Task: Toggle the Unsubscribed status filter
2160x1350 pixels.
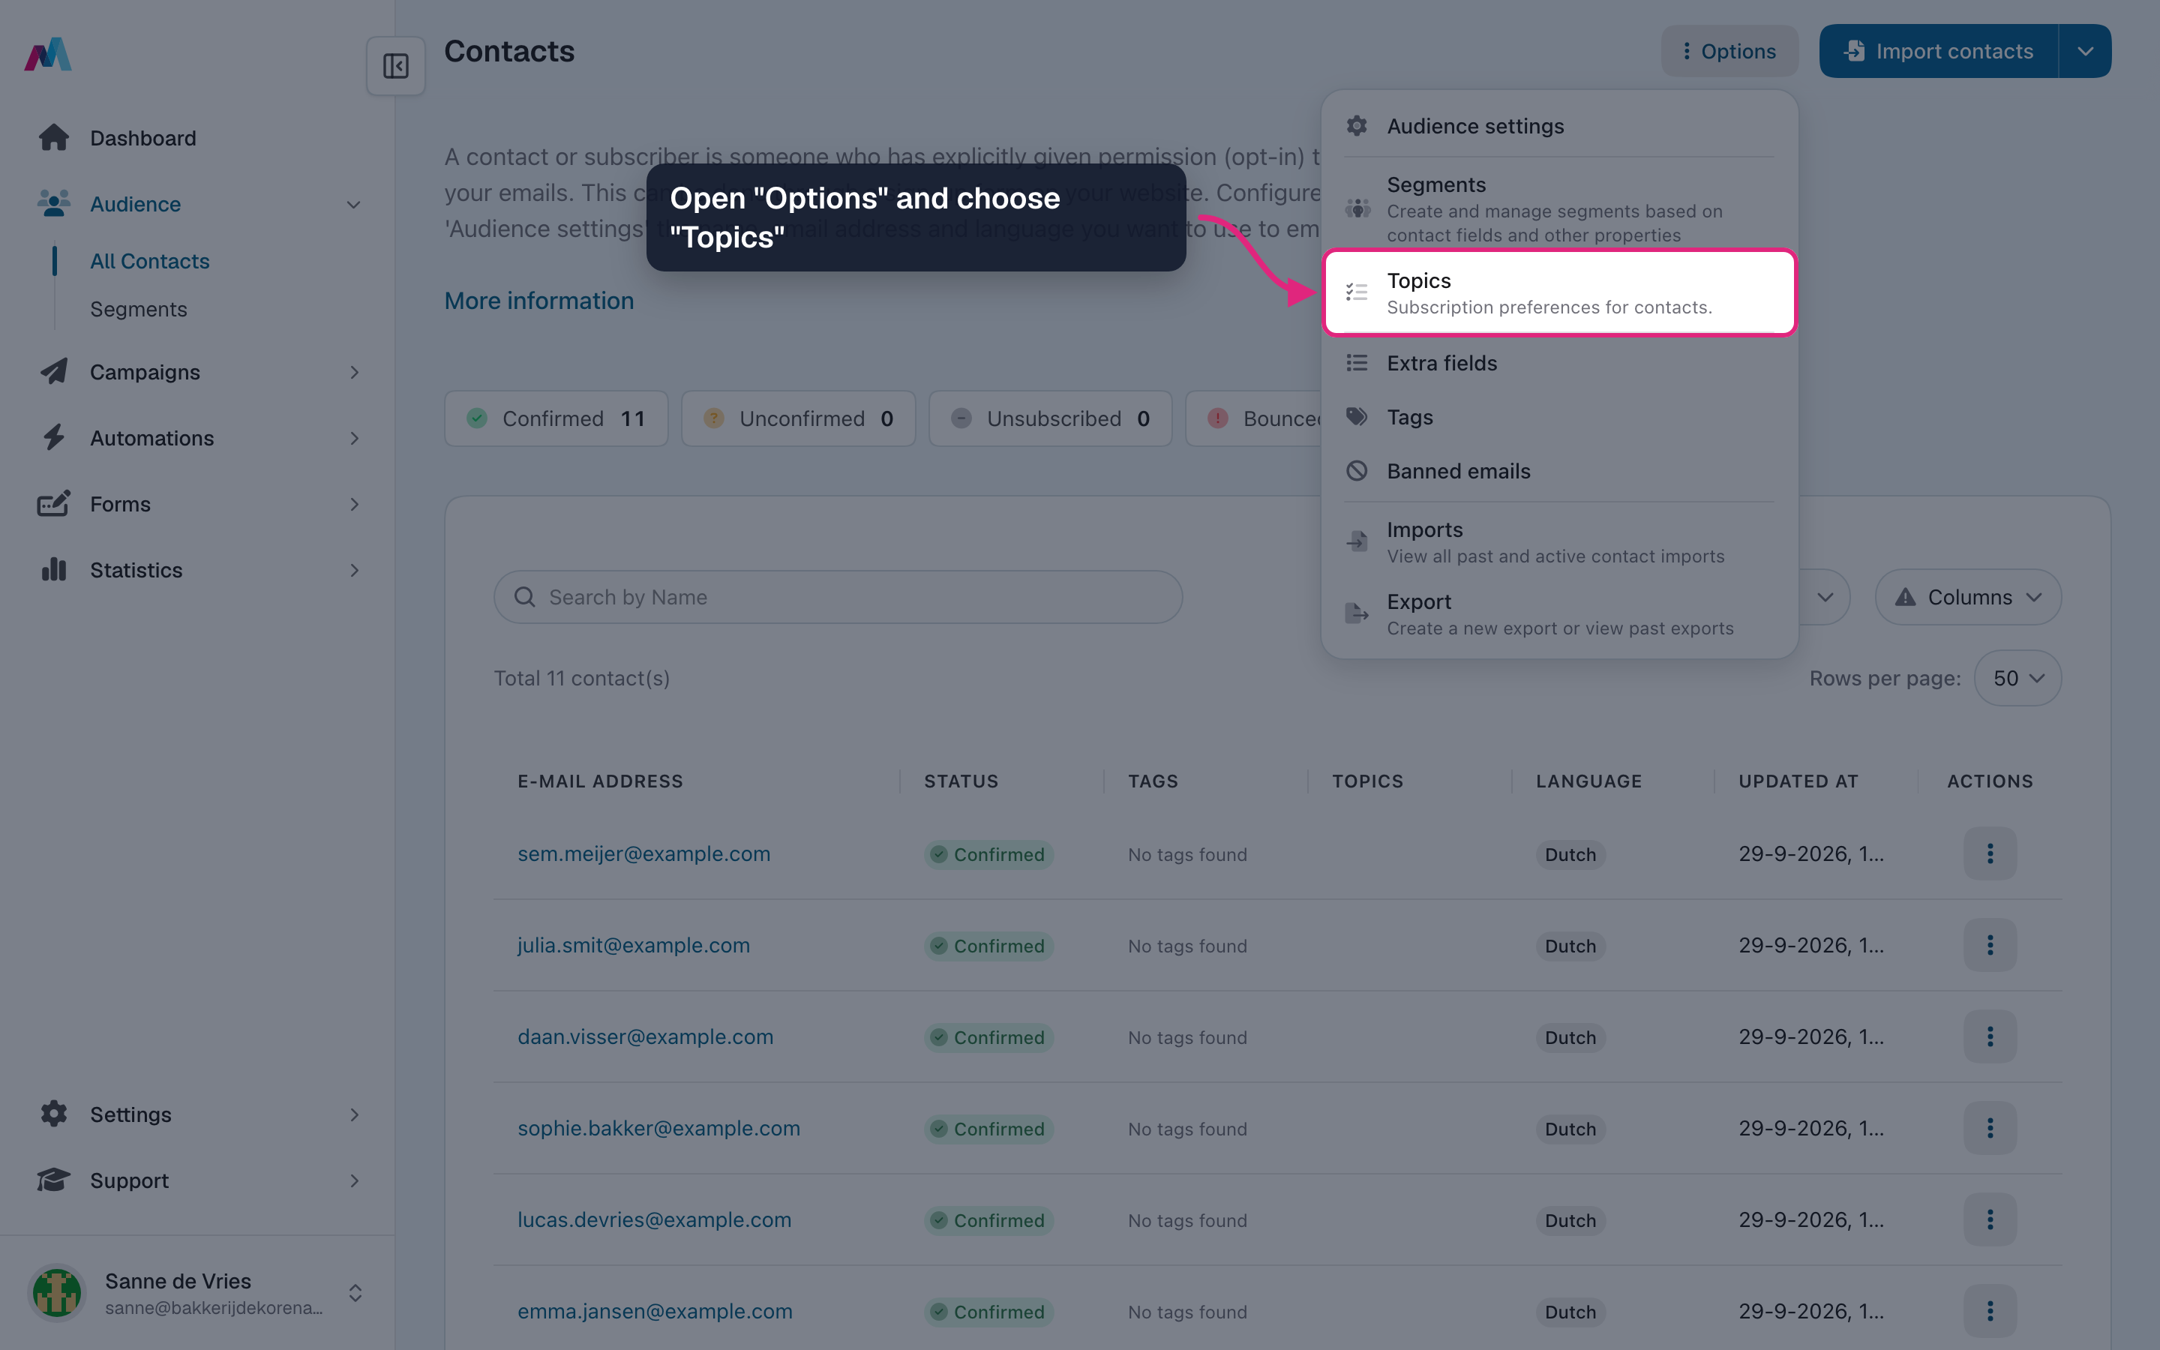Action: click(x=1050, y=418)
